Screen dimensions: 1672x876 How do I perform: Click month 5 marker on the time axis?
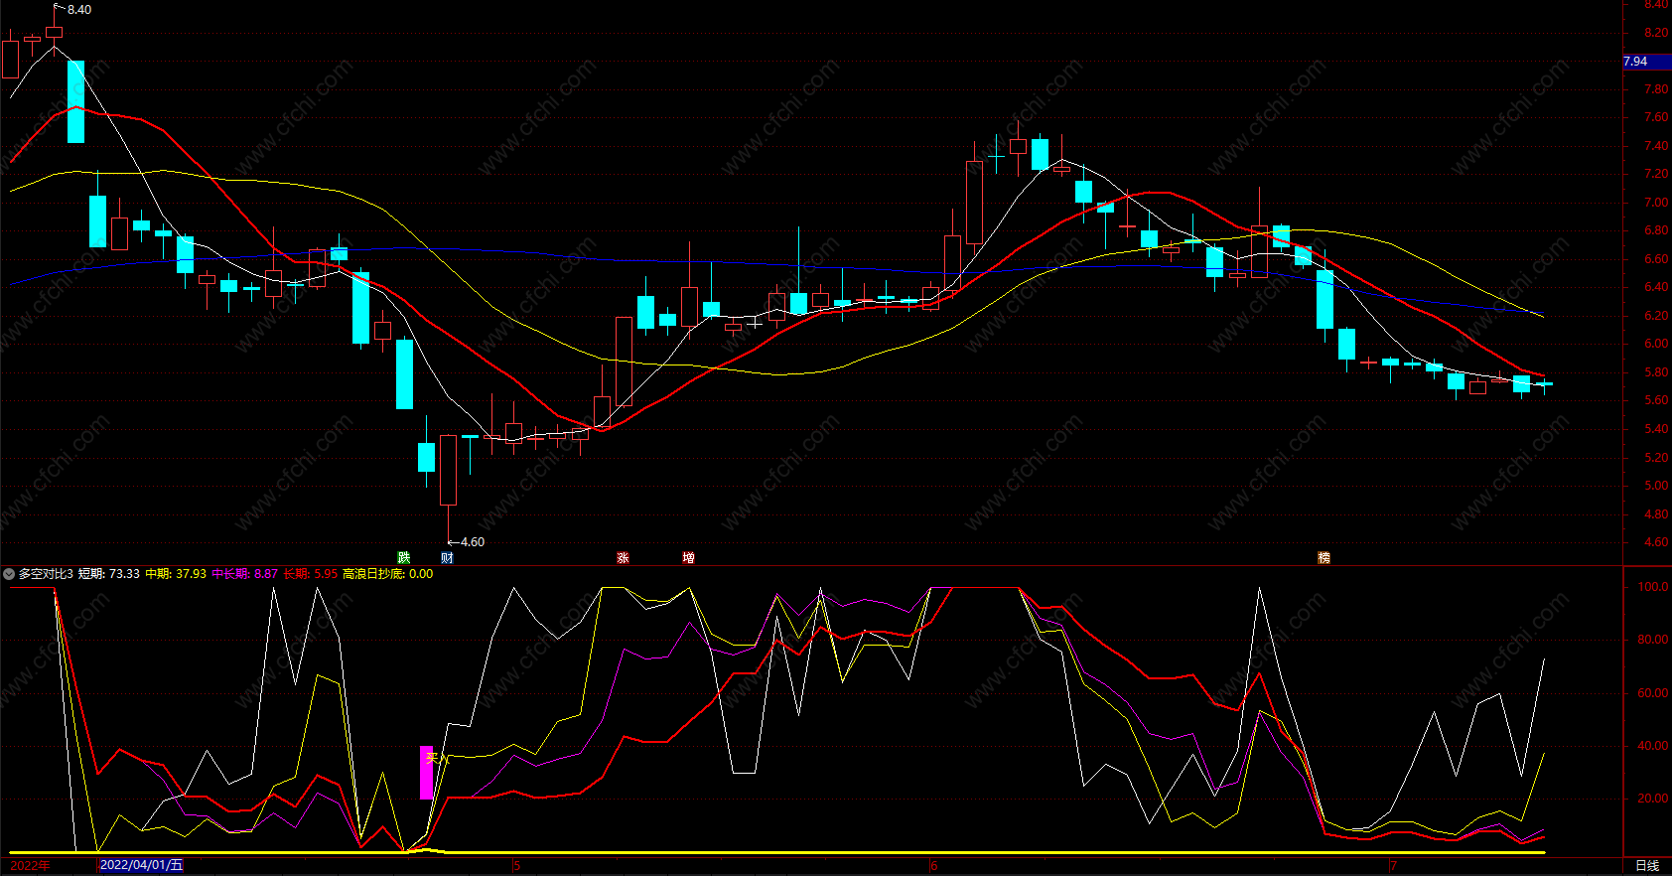tap(516, 866)
